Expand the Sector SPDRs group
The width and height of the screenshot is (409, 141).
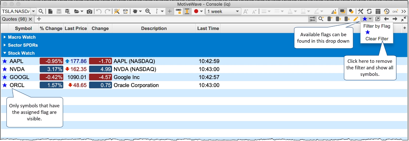(5, 45)
